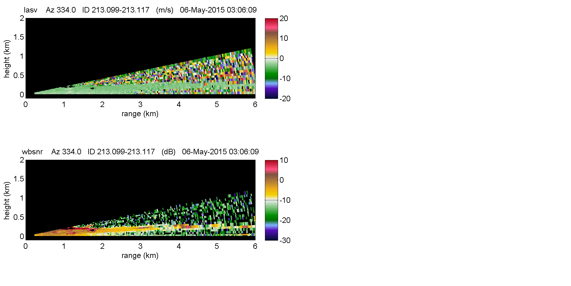571x286 pixels.
Task: Click the wbsnr dB colorbar
Action: [271, 200]
